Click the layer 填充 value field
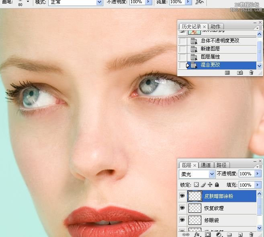The width and height of the screenshot is (264, 237). (x=247, y=185)
